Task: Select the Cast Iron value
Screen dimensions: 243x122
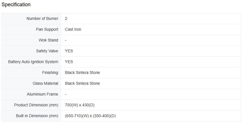Action: tap(73, 29)
